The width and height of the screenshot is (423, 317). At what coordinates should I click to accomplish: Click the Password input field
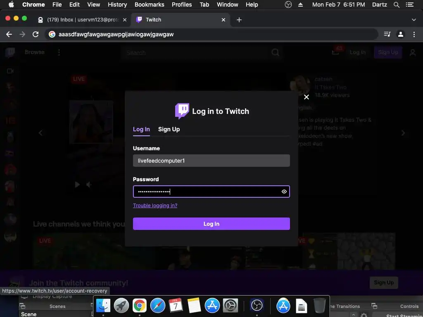tap(211, 192)
